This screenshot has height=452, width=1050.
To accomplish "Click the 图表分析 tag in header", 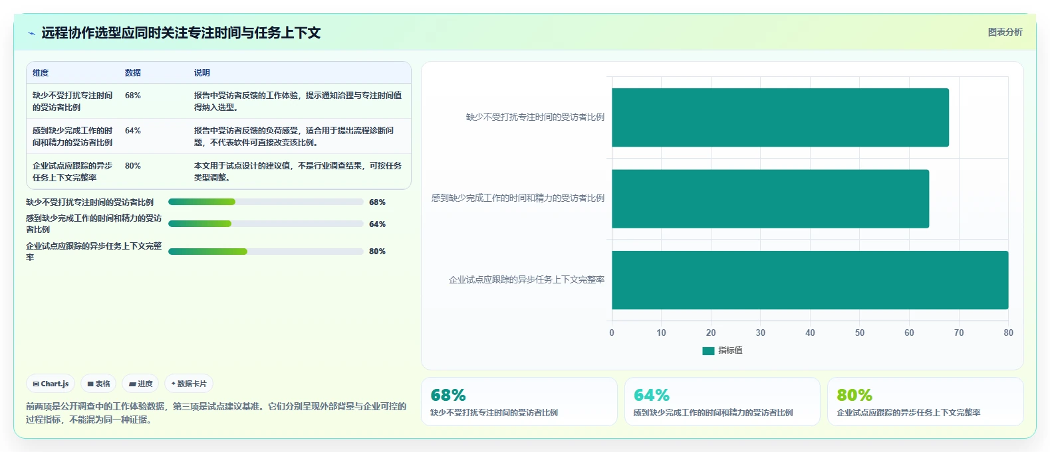I will click(1005, 32).
